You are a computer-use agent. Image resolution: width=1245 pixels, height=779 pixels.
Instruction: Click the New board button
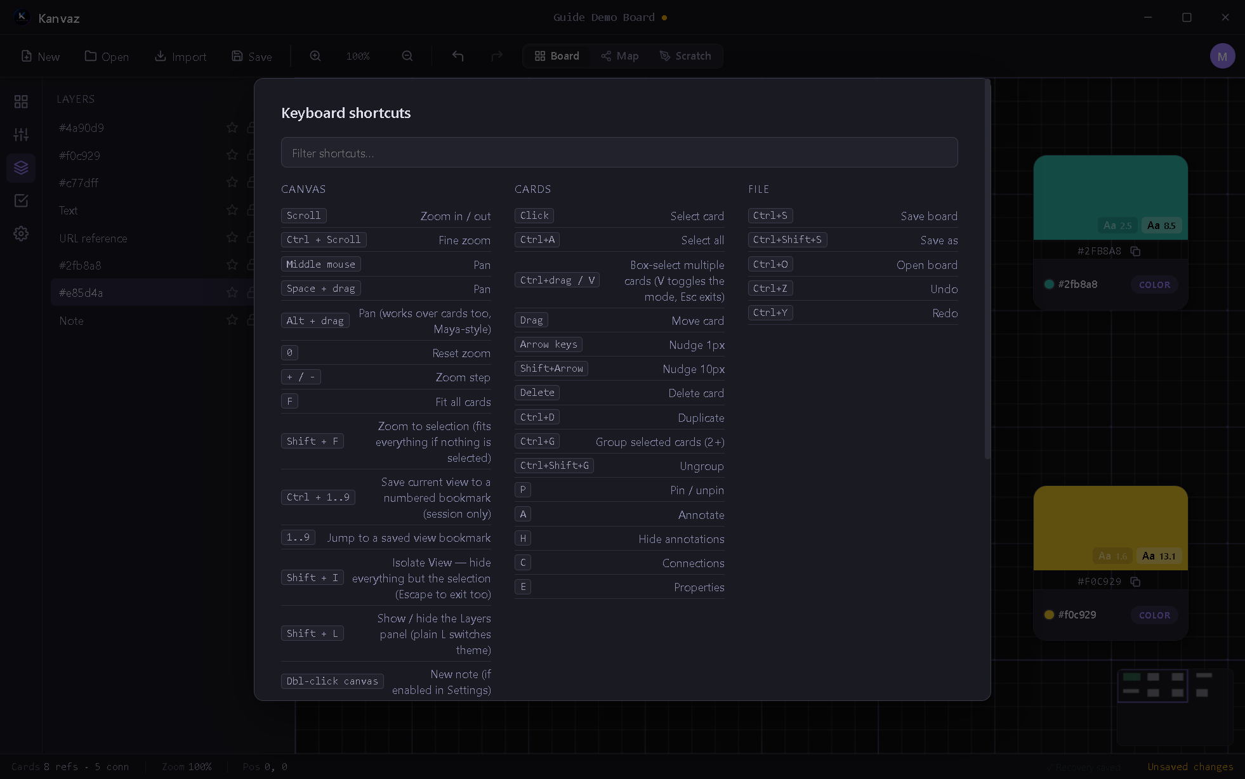(x=41, y=56)
